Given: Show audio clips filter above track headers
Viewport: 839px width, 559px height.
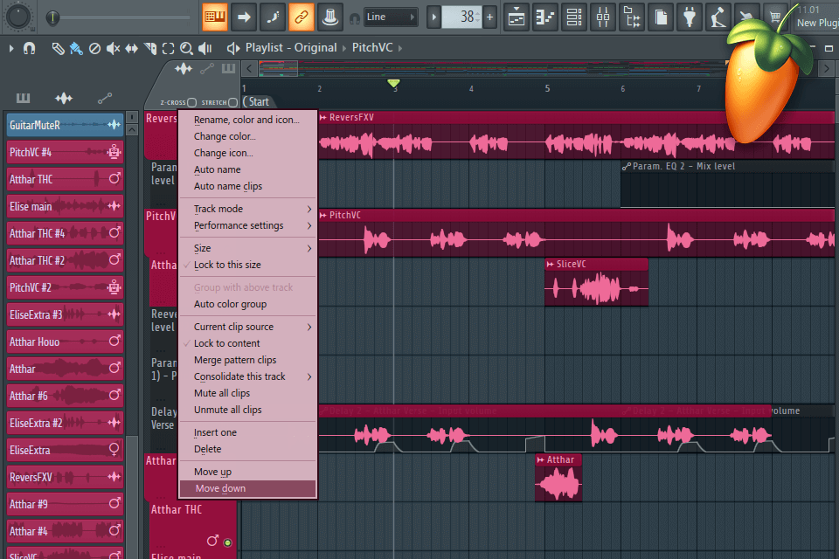Looking at the screenshot, I should pyautogui.click(x=183, y=68).
